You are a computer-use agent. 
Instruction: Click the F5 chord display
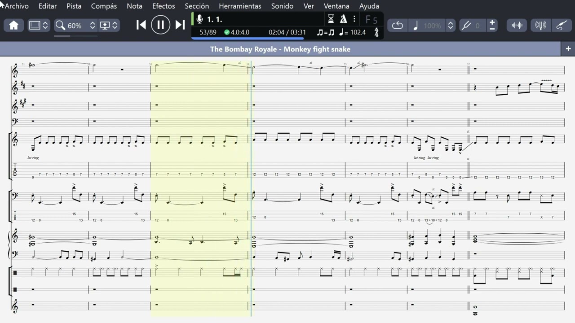coord(372,19)
